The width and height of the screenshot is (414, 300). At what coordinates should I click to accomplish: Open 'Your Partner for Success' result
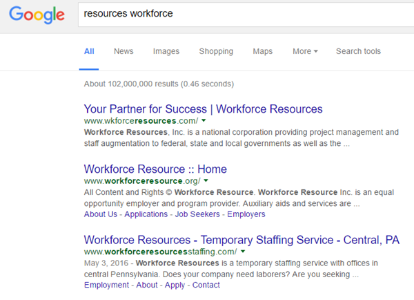coord(203,109)
